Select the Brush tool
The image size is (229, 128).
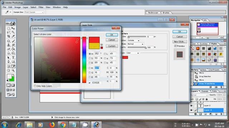coord(13,41)
